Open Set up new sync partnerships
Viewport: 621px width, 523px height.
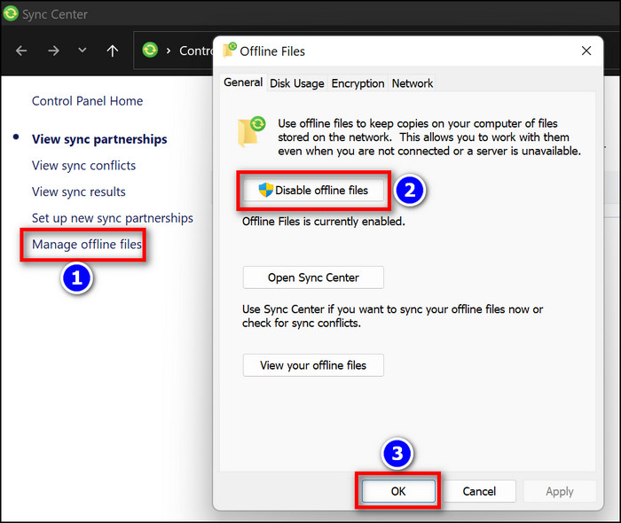pyautogui.click(x=113, y=218)
